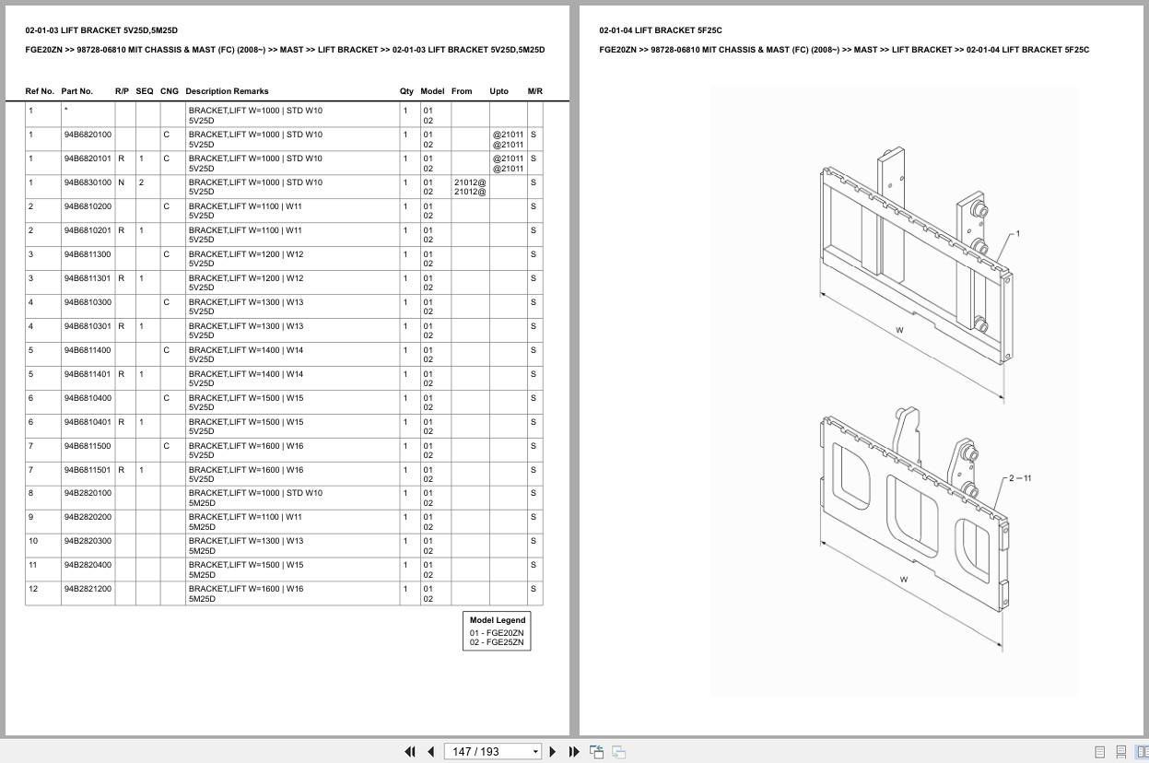
Task: Click part number 94B2820200
Action: (x=88, y=517)
